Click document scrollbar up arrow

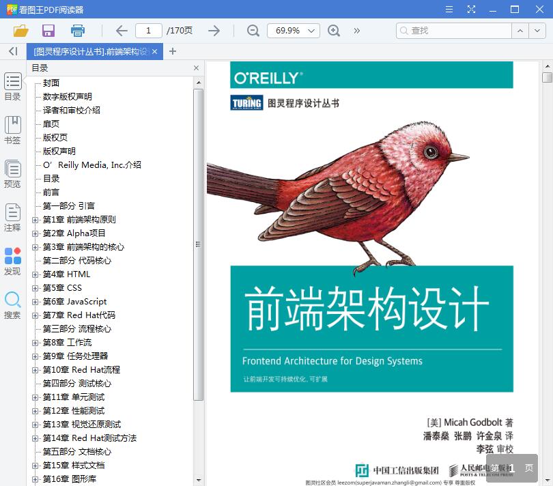pos(548,66)
